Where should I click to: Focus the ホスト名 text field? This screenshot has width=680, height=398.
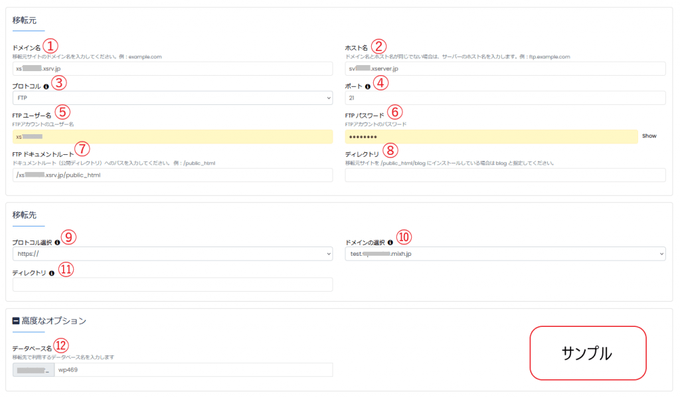(505, 68)
